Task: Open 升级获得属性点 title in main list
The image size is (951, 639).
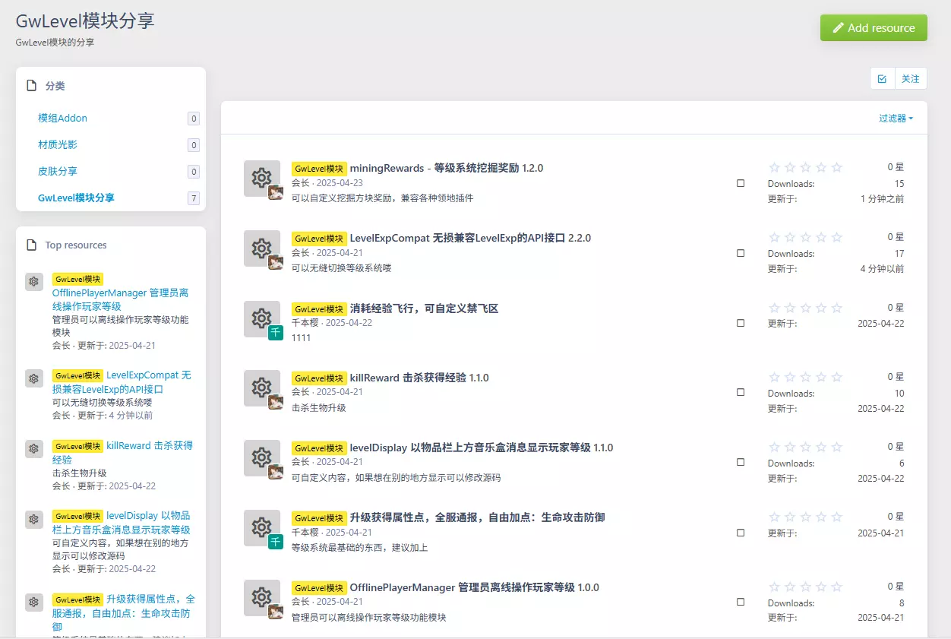Action: point(477,517)
